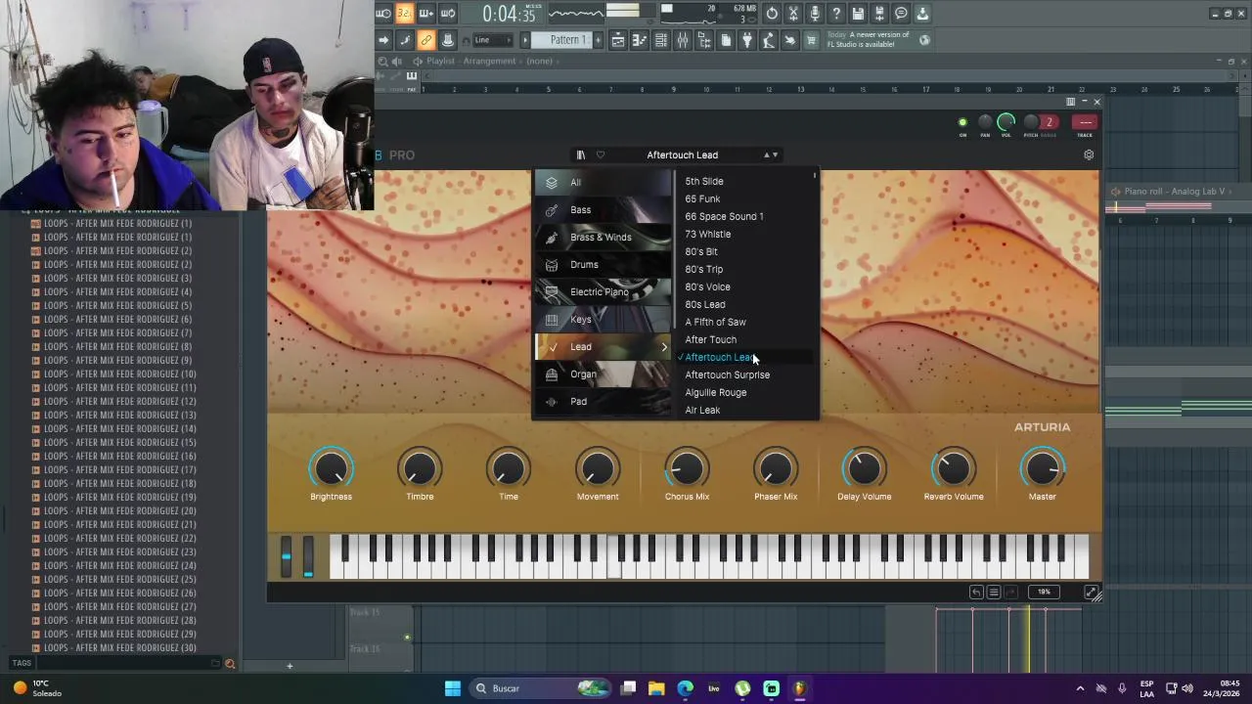Open File Explorer from the taskbar
Image resolution: width=1252 pixels, height=704 pixels.
point(656,688)
